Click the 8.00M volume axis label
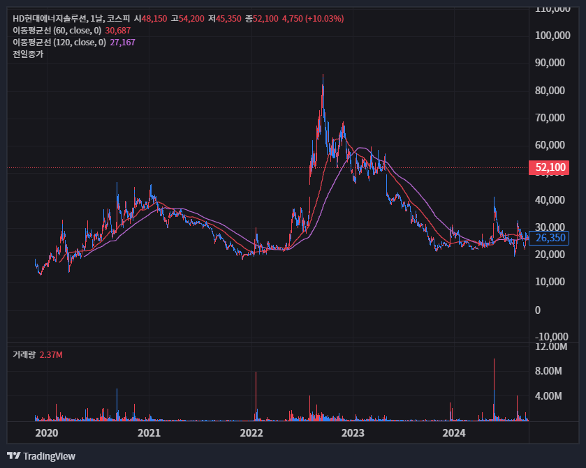 point(548,371)
